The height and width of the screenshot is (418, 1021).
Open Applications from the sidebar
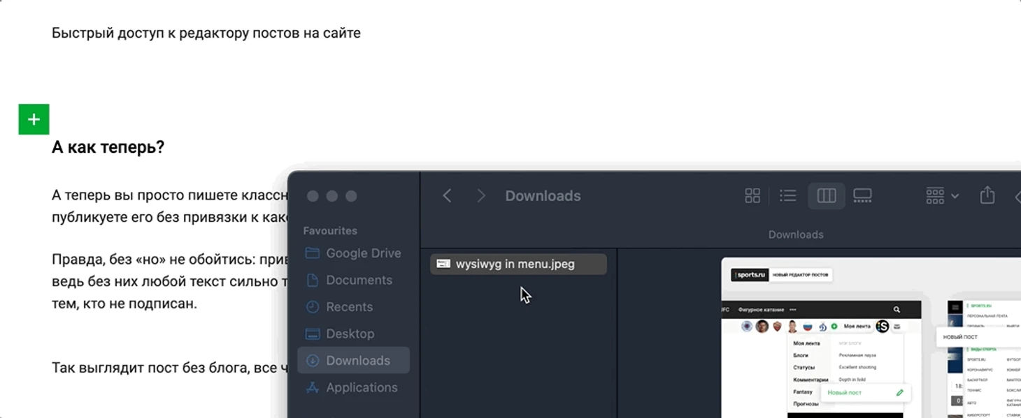362,387
